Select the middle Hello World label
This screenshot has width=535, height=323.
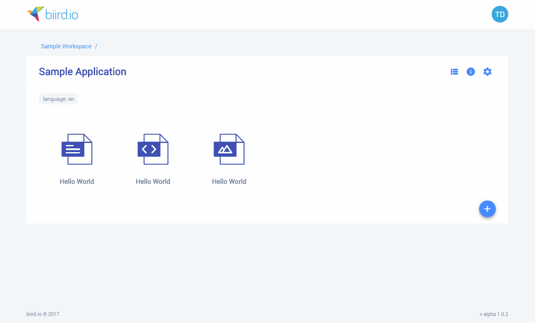point(153,181)
